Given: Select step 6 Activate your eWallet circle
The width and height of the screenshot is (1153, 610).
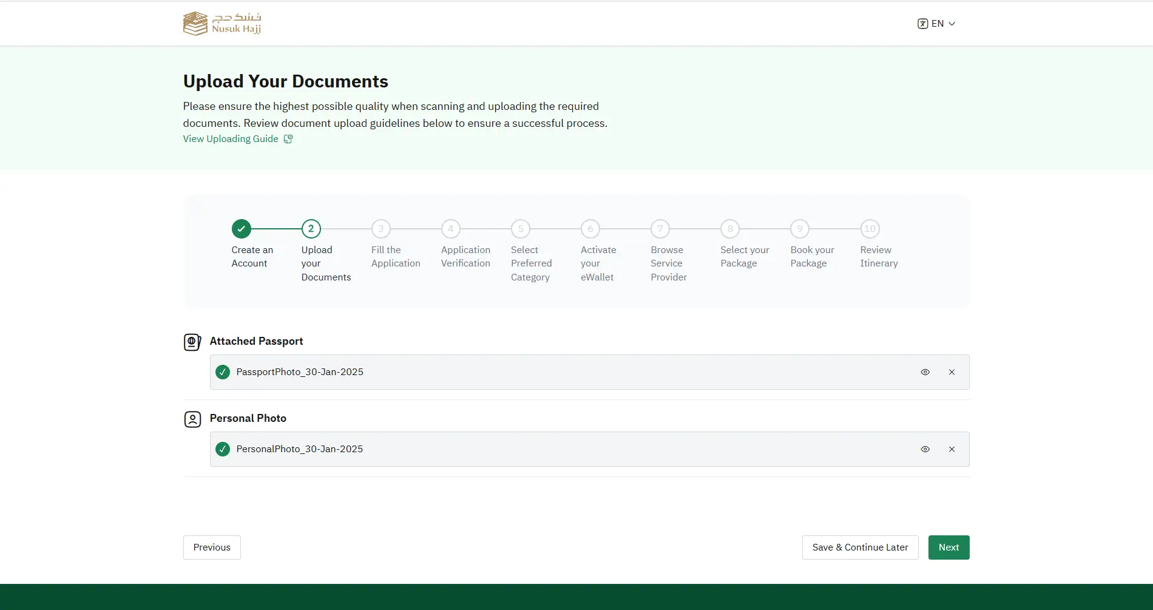Looking at the screenshot, I should [x=590, y=229].
